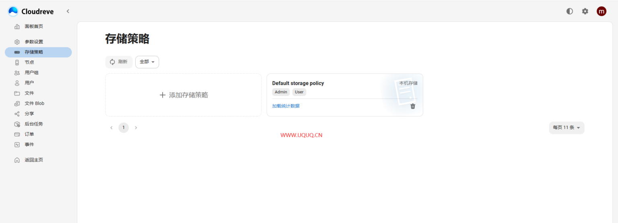Open the 每页 11 条 page-size dropdown
The image size is (618, 223).
(x=566, y=128)
